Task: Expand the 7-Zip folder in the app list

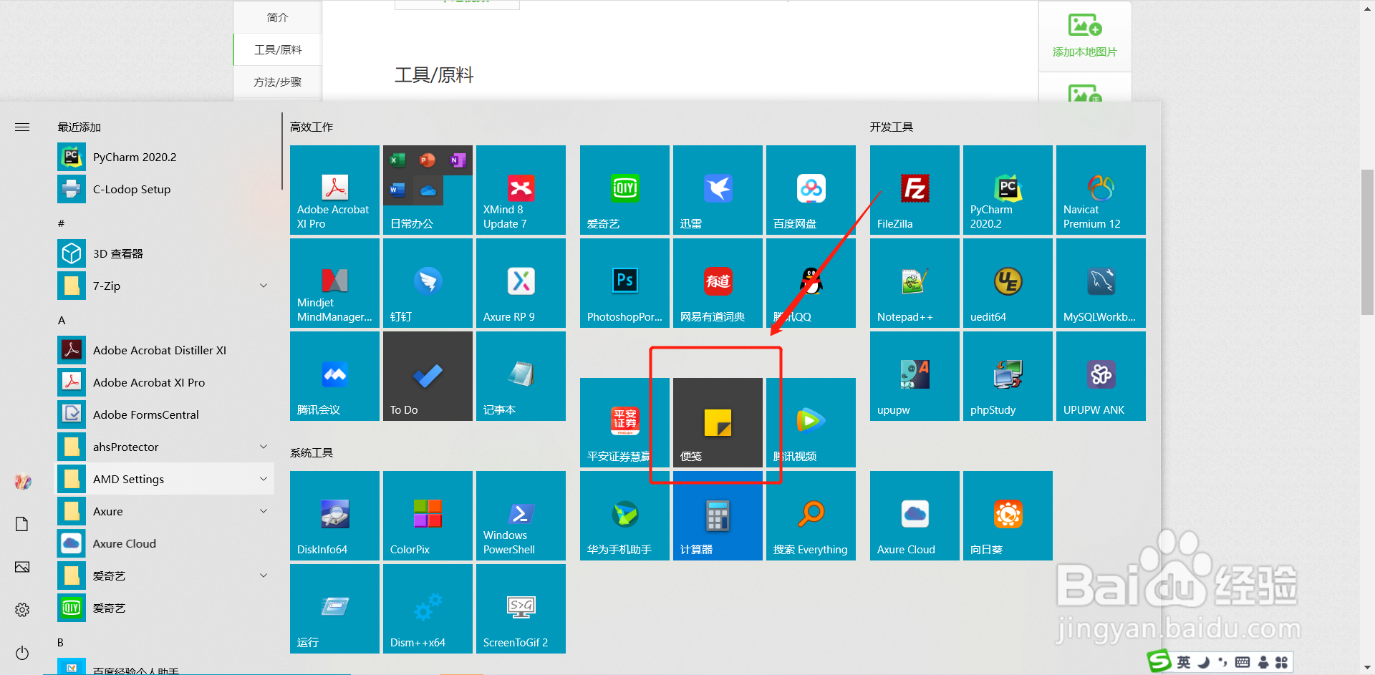Action: tap(264, 286)
